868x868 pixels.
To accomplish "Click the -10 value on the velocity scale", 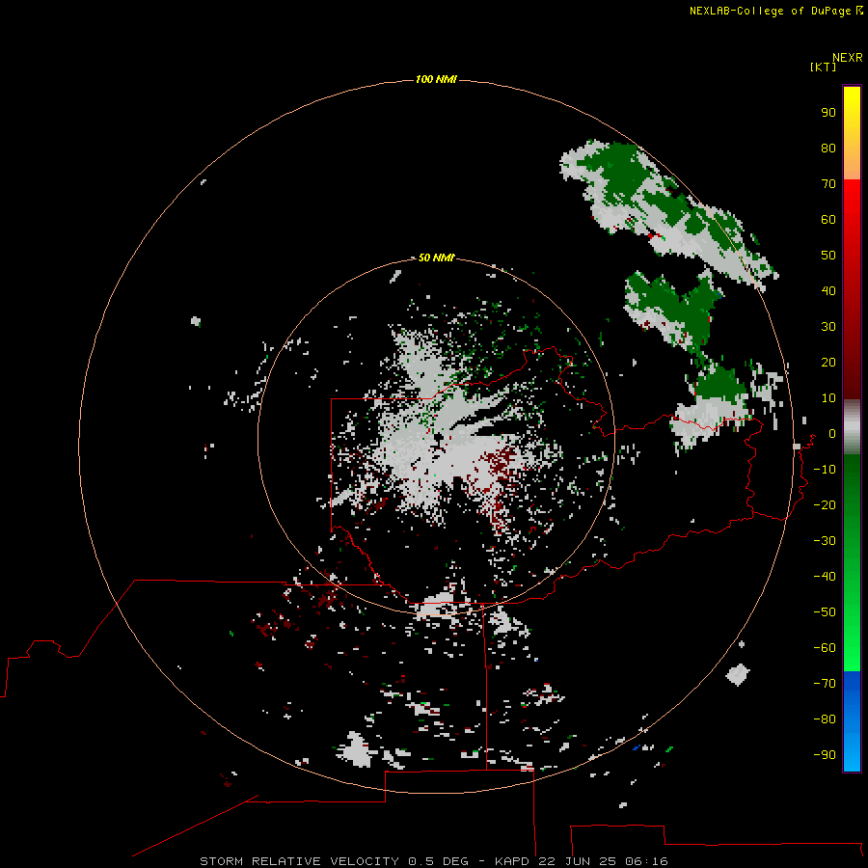I will (x=825, y=470).
